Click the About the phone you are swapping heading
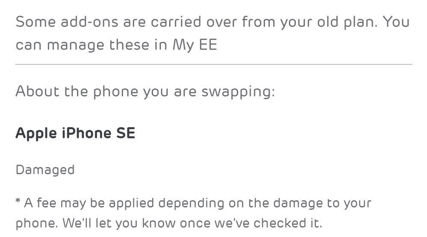Image resolution: width=427 pixels, height=237 pixels. (145, 92)
